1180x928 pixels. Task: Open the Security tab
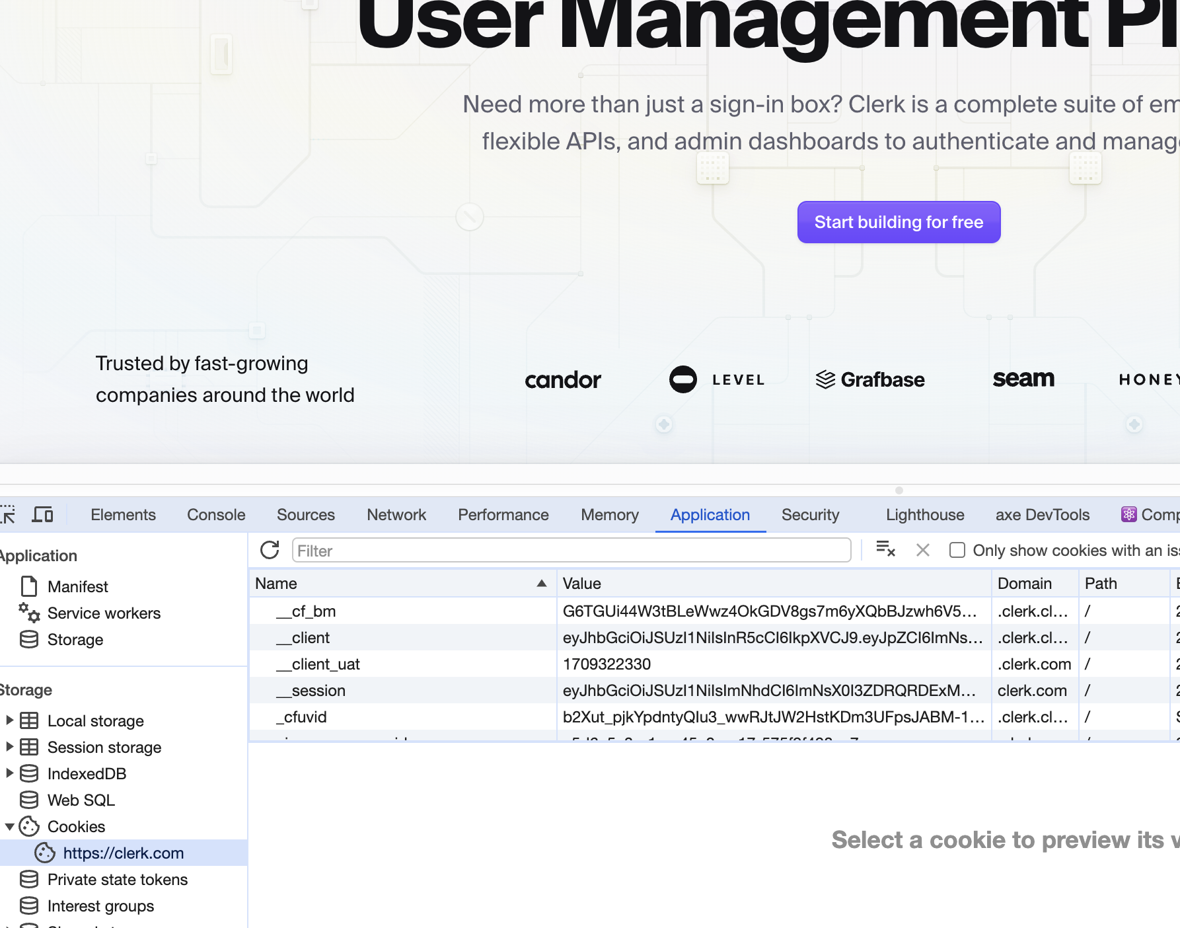point(810,514)
